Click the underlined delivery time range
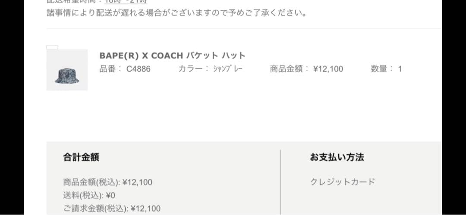This screenshot has height=215, width=466. click(125, 1)
